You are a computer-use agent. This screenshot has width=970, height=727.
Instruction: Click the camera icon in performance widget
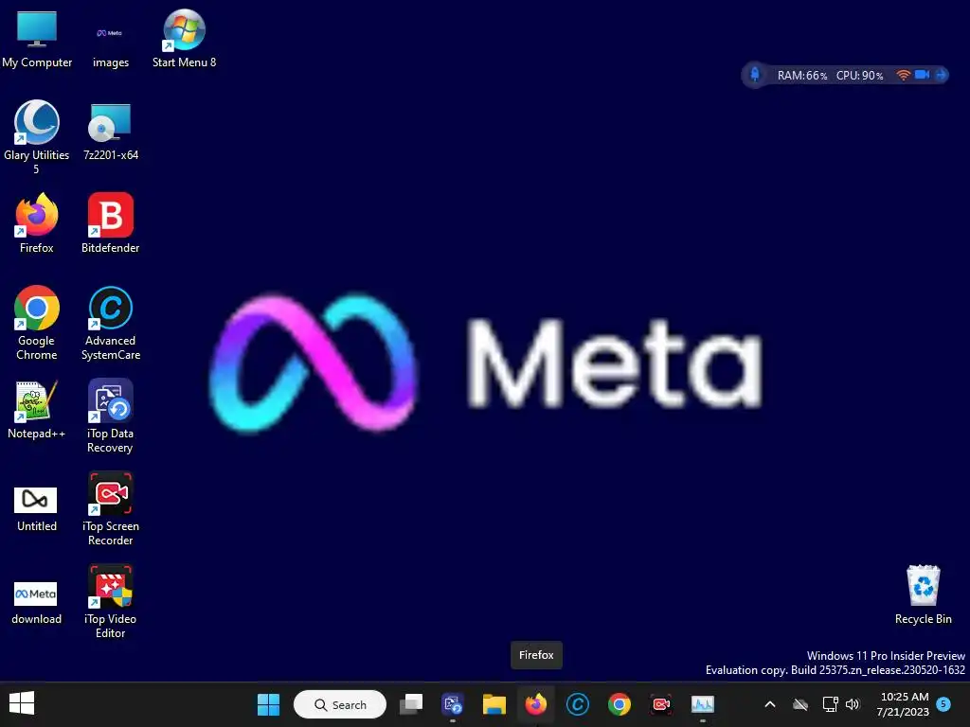click(922, 75)
